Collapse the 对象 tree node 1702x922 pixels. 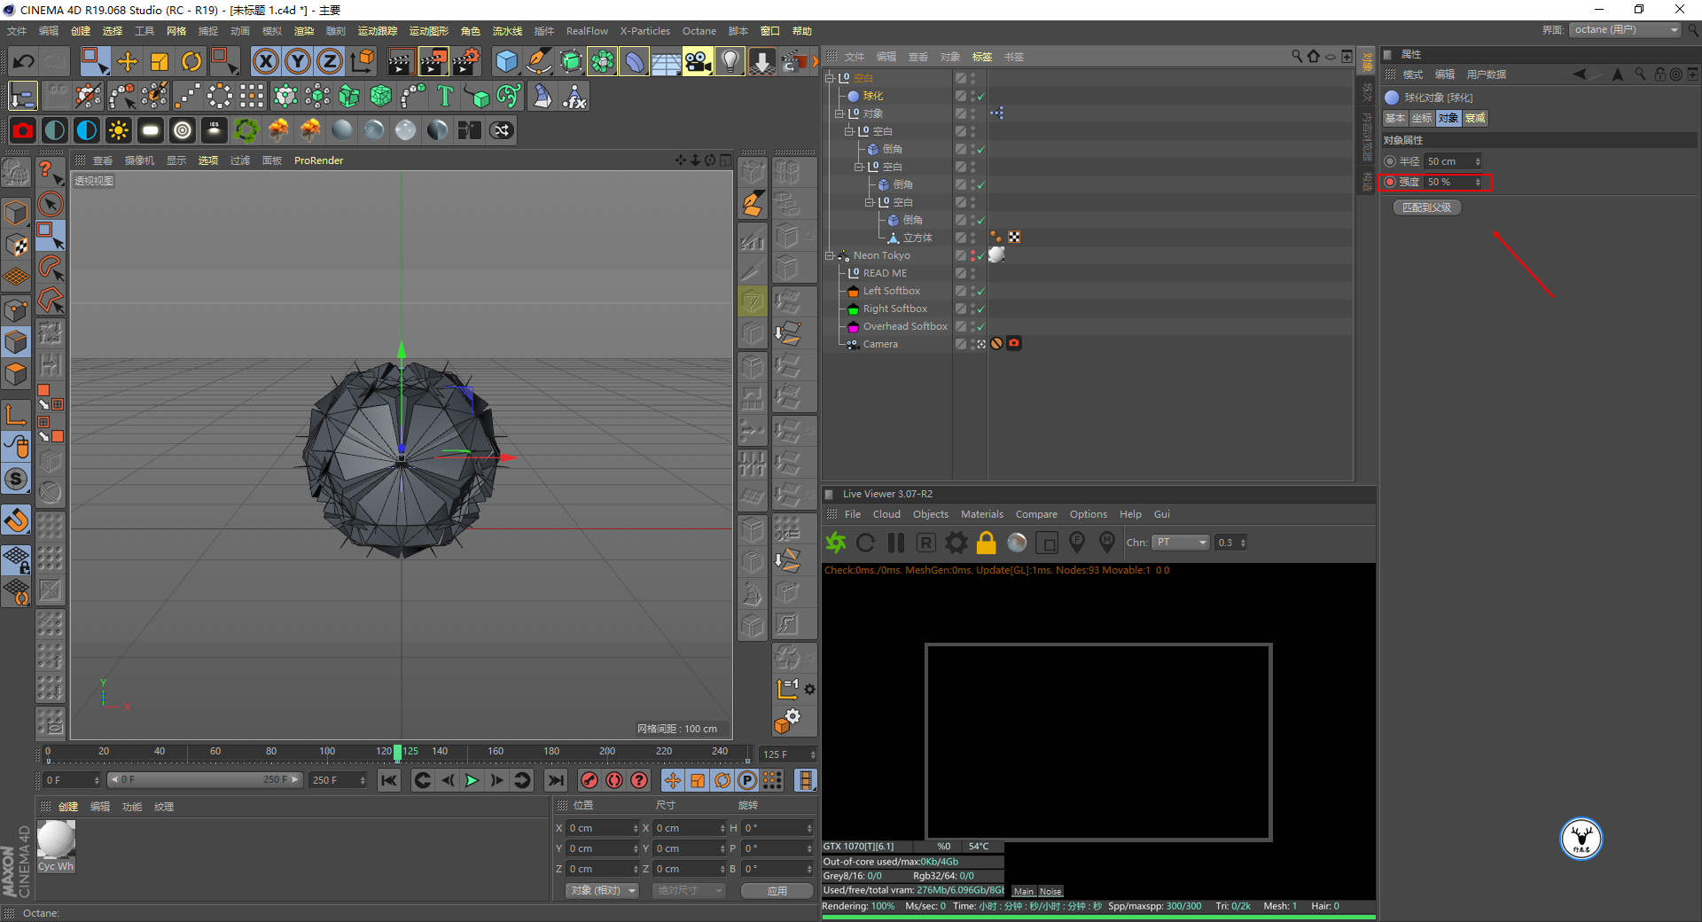[x=839, y=113]
